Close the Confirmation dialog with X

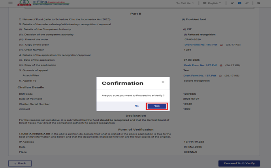click(x=163, y=82)
